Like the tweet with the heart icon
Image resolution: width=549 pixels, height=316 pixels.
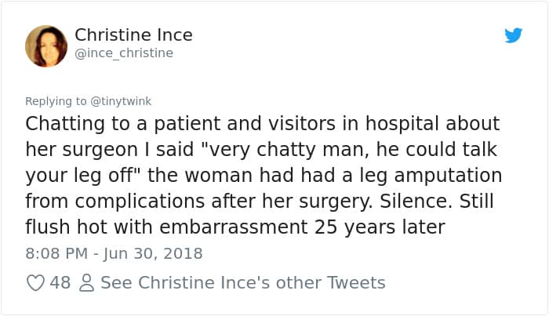[35, 282]
